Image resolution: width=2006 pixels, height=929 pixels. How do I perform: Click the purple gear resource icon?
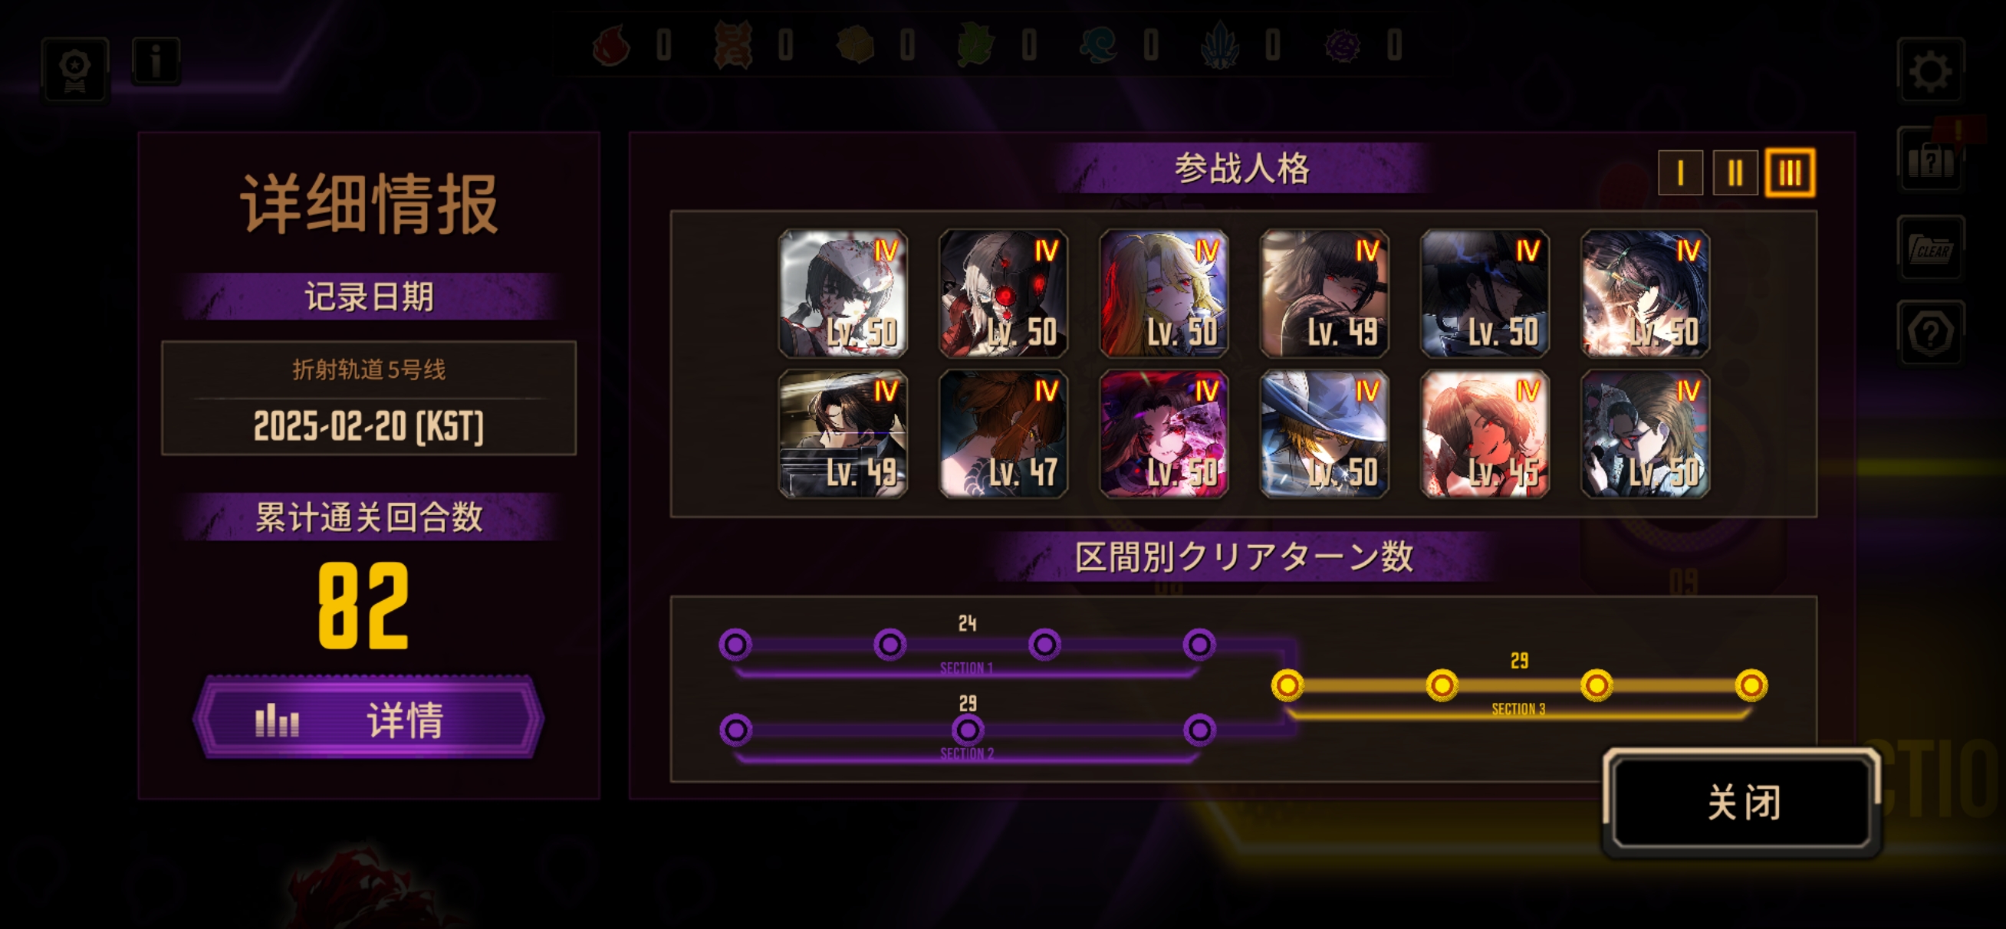pyautogui.click(x=1343, y=45)
